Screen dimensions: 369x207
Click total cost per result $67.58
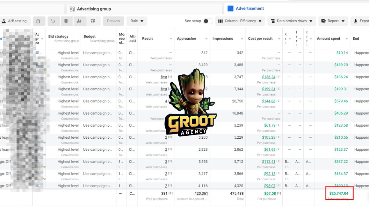pos(270,194)
